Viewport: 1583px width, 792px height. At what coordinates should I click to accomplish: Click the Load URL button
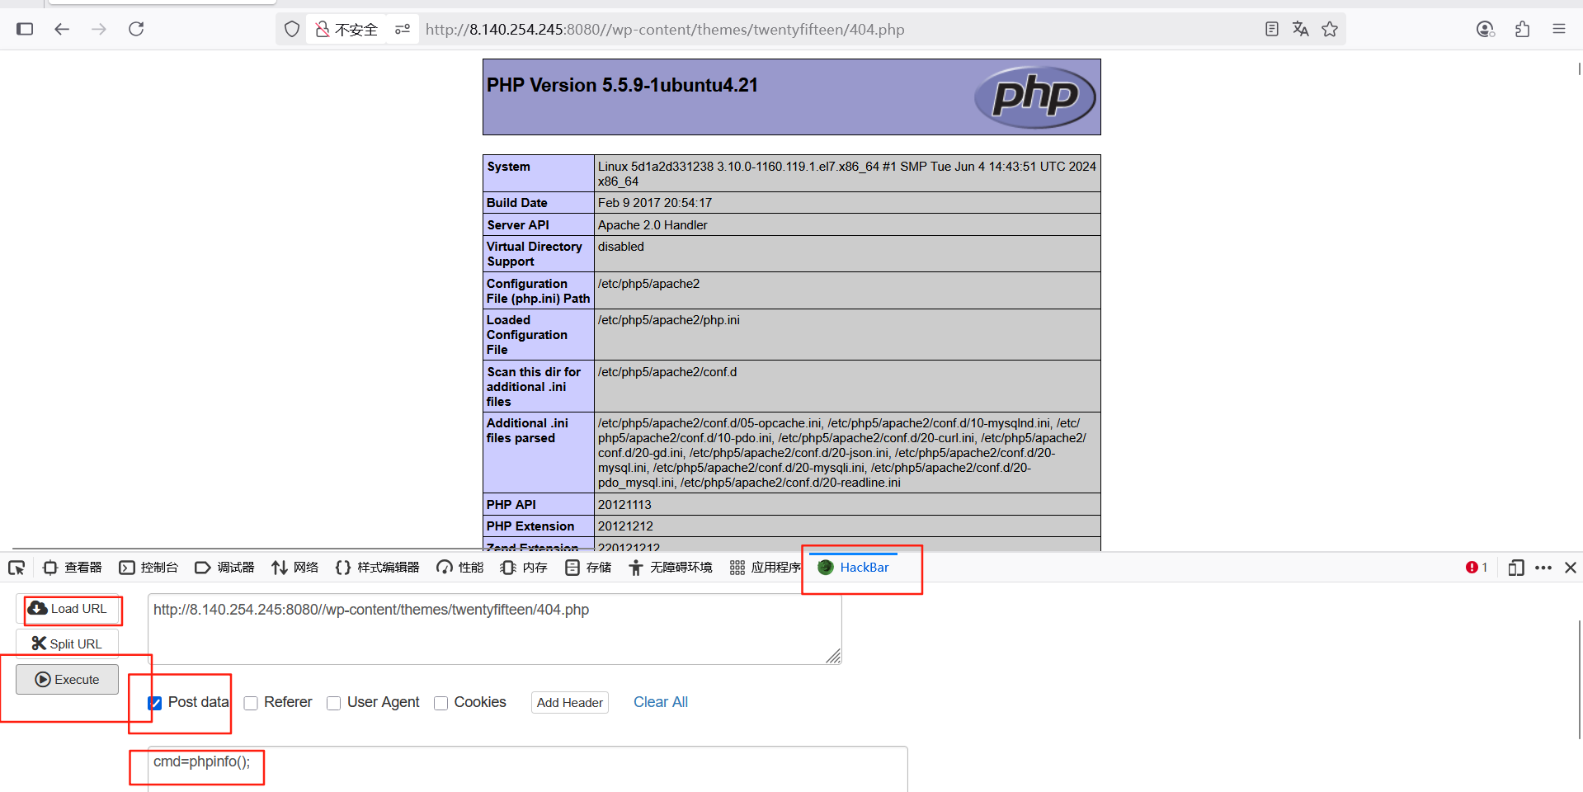(68, 609)
